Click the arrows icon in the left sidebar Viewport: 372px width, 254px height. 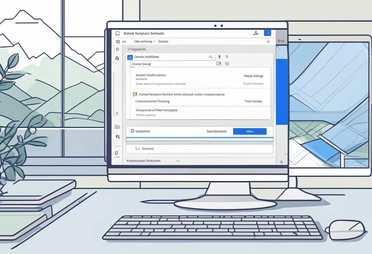click(117, 137)
